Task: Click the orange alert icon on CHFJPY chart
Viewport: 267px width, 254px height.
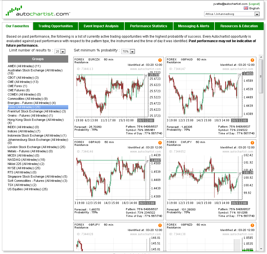Action: (252, 143)
